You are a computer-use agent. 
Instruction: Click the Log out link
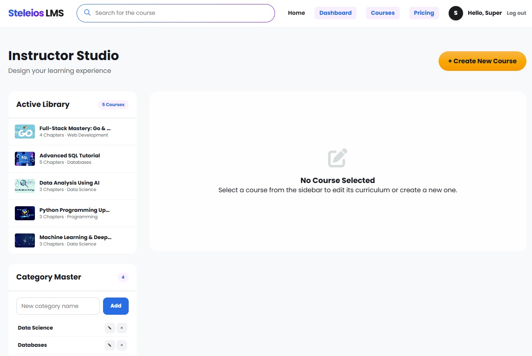coord(516,13)
